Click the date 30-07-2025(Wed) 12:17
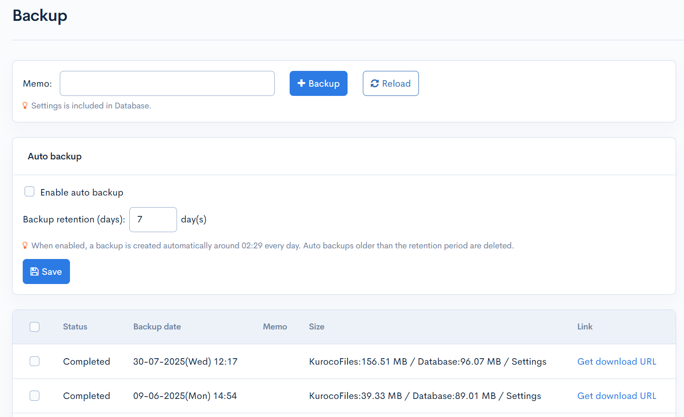The image size is (684, 417). tap(185, 361)
